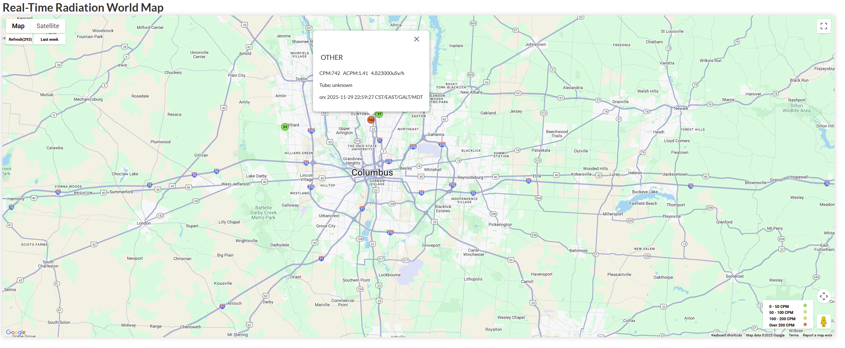845x348 pixels.
Task: Click the 'New Albany' map label
Action: [471, 92]
